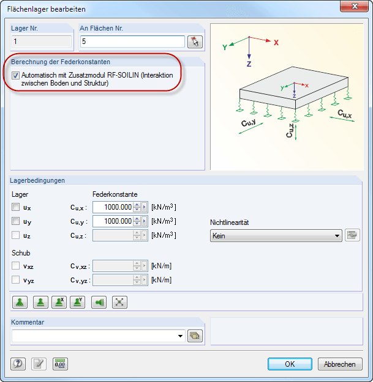Click the An Flächen Nr. input field
This screenshot has height=382, width=373.
click(x=132, y=42)
